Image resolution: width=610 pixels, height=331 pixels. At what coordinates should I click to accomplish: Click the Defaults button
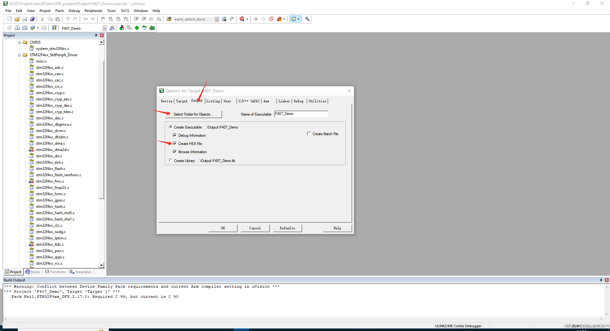(x=287, y=228)
